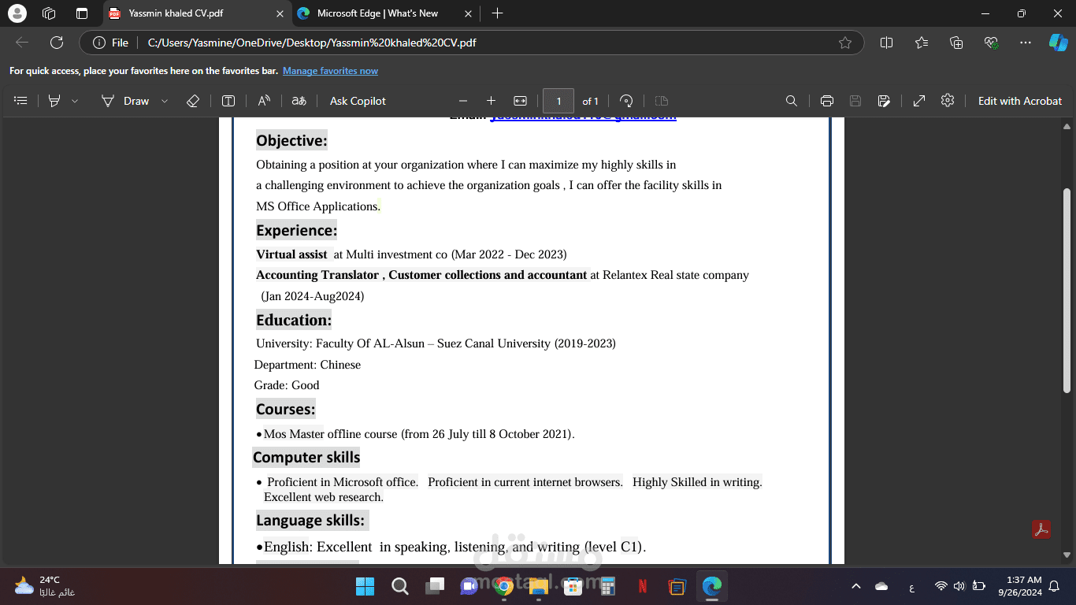The width and height of the screenshot is (1076, 605).
Task: Go back to the previous page
Action: (x=22, y=43)
